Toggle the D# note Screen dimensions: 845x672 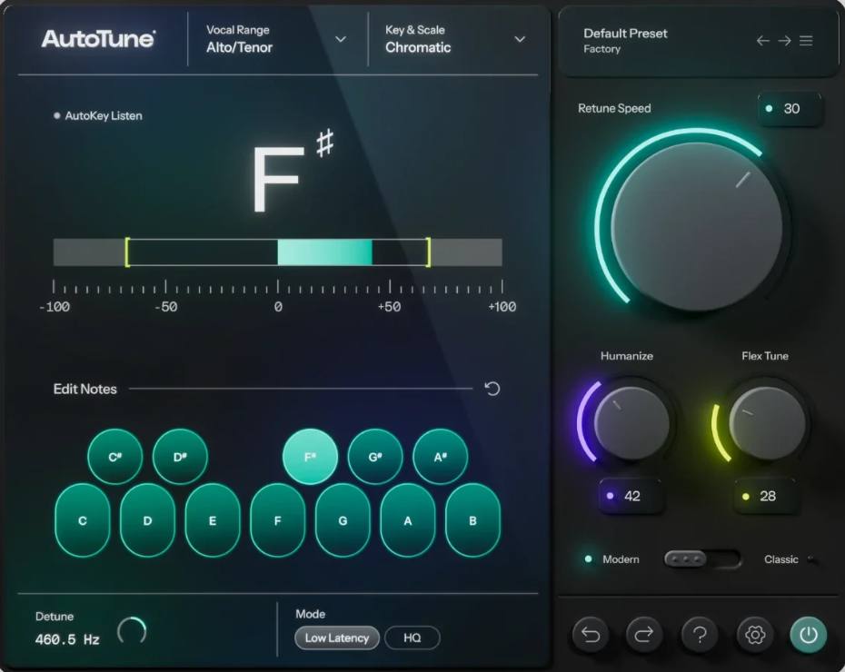point(180,457)
